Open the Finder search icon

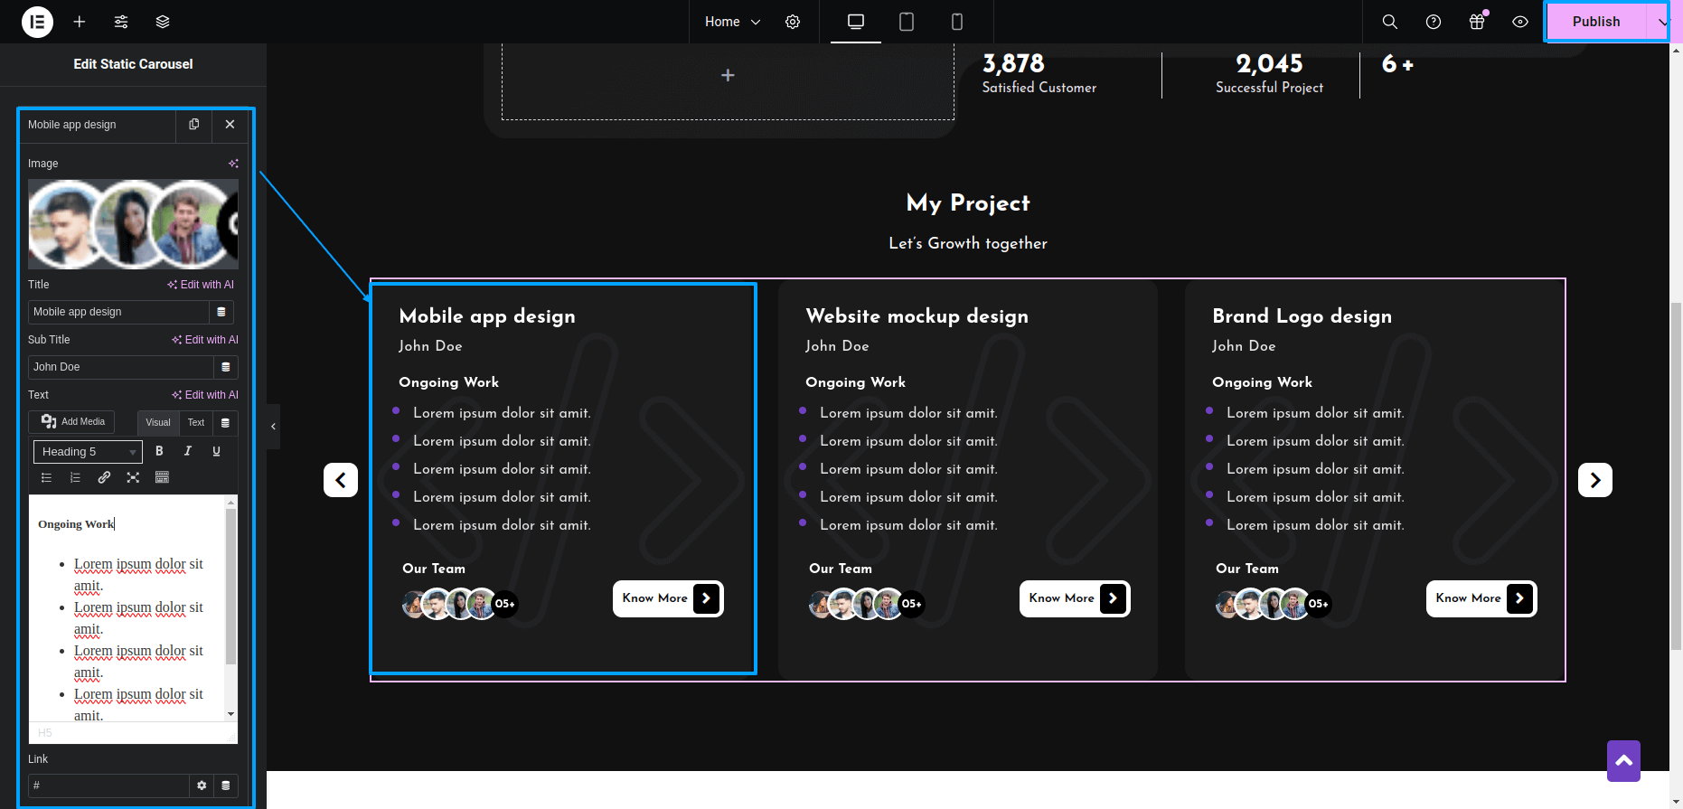point(1390,22)
